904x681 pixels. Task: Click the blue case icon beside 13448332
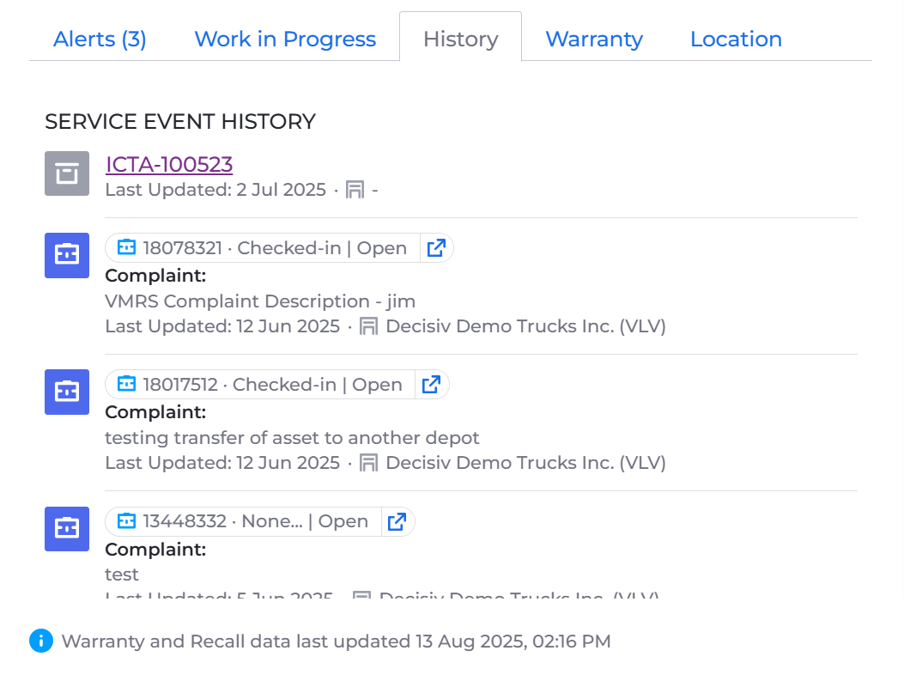point(67,529)
